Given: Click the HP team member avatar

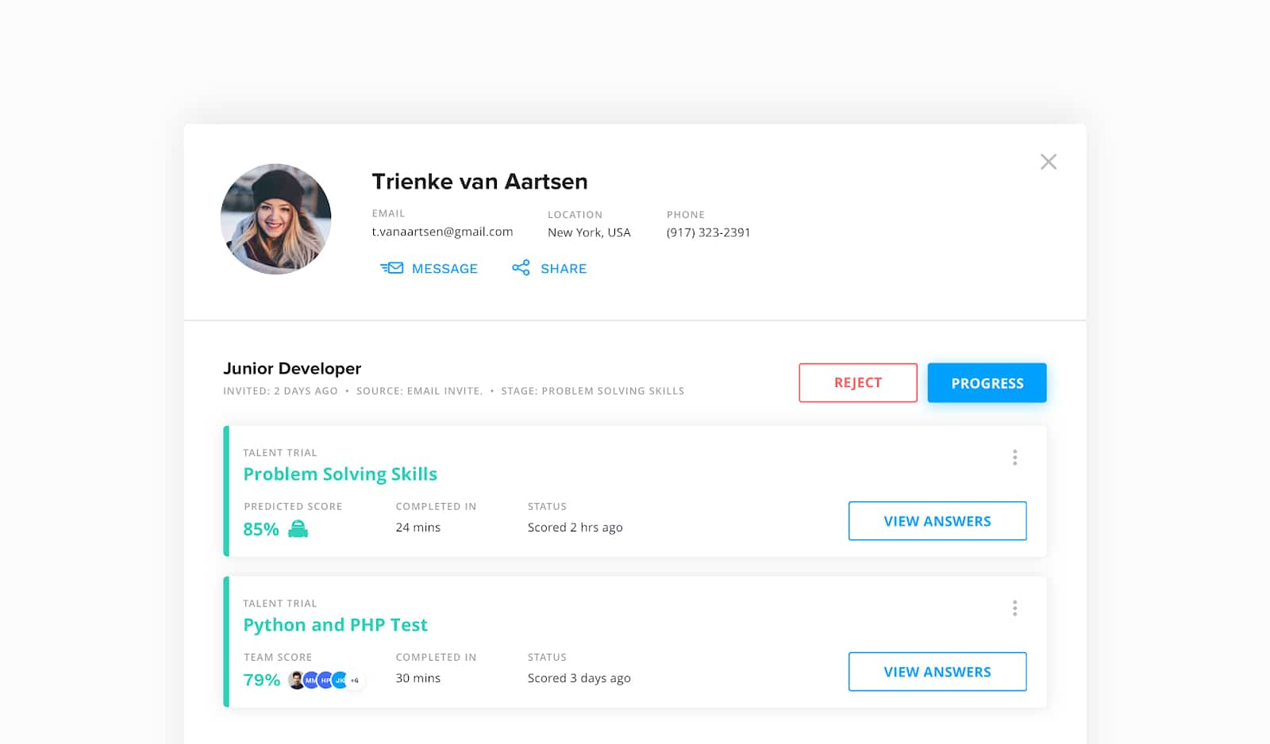Looking at the screenshot, I should pos(325,680).
